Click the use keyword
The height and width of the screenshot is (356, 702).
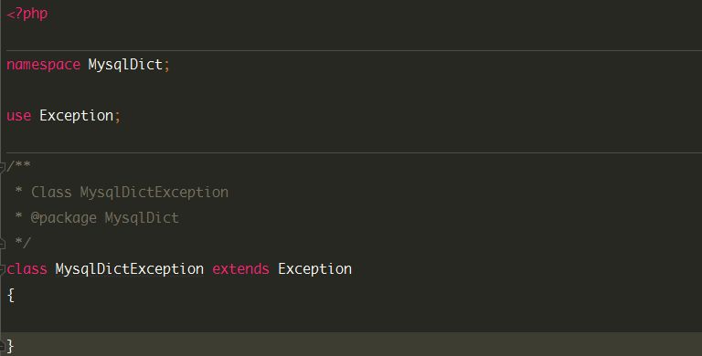point(19,116)
